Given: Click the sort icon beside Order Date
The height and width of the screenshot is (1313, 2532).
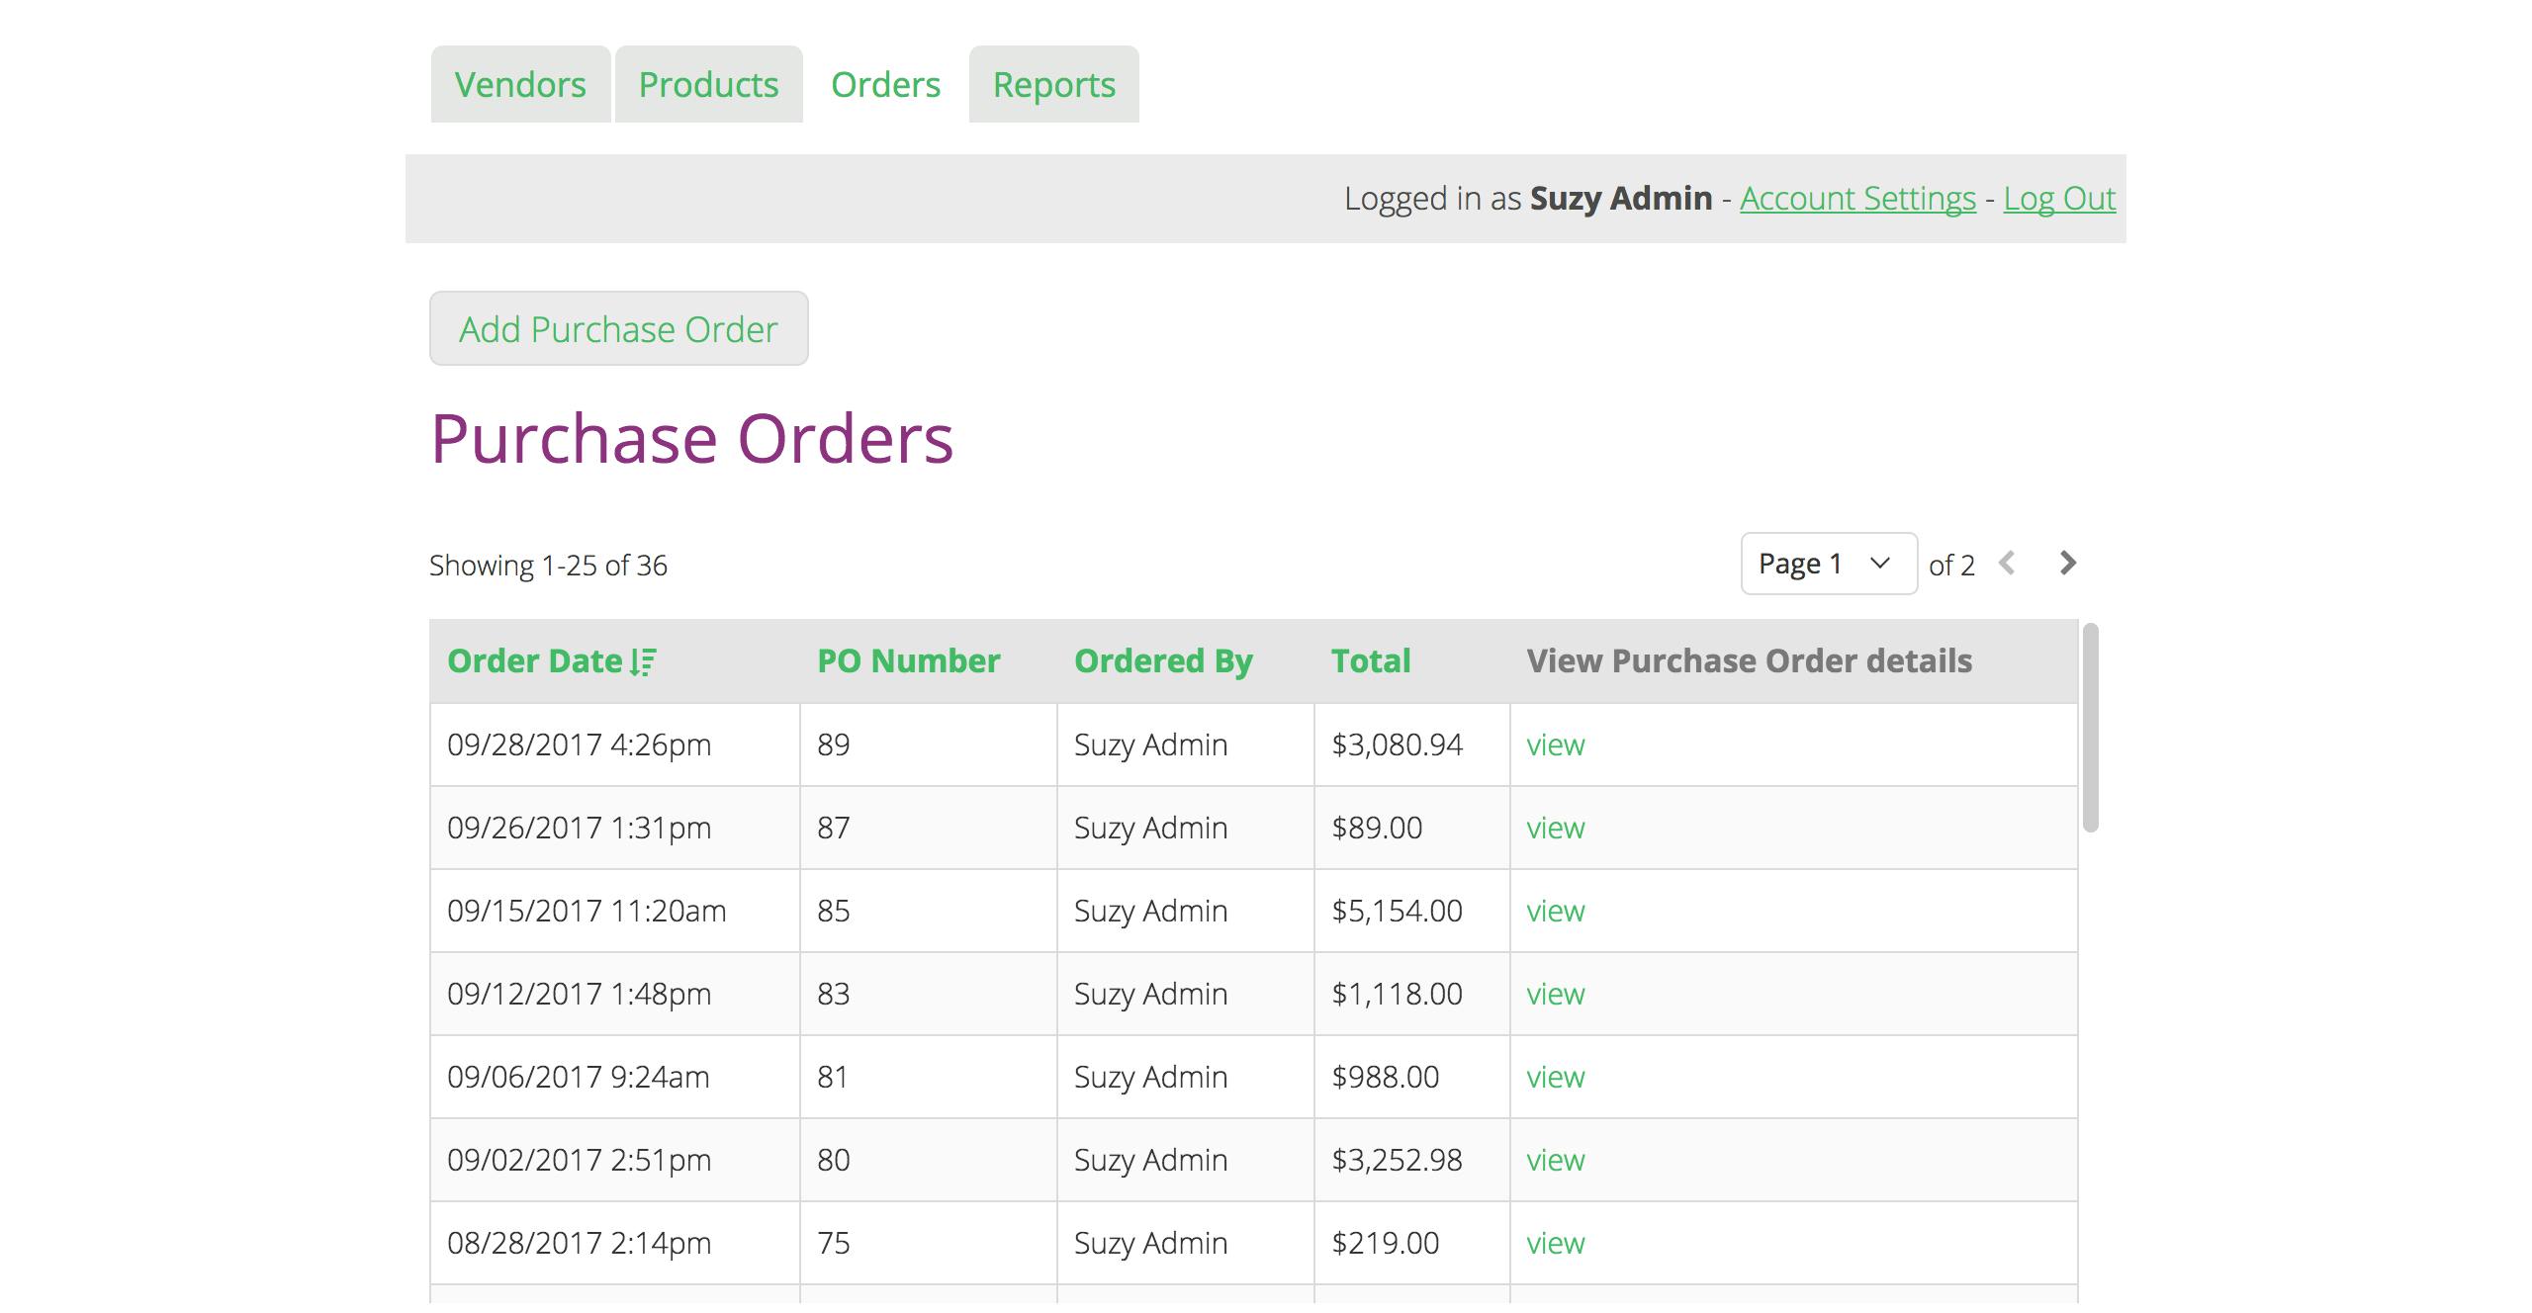Looking at the screenshot, I should coord(643,661).
